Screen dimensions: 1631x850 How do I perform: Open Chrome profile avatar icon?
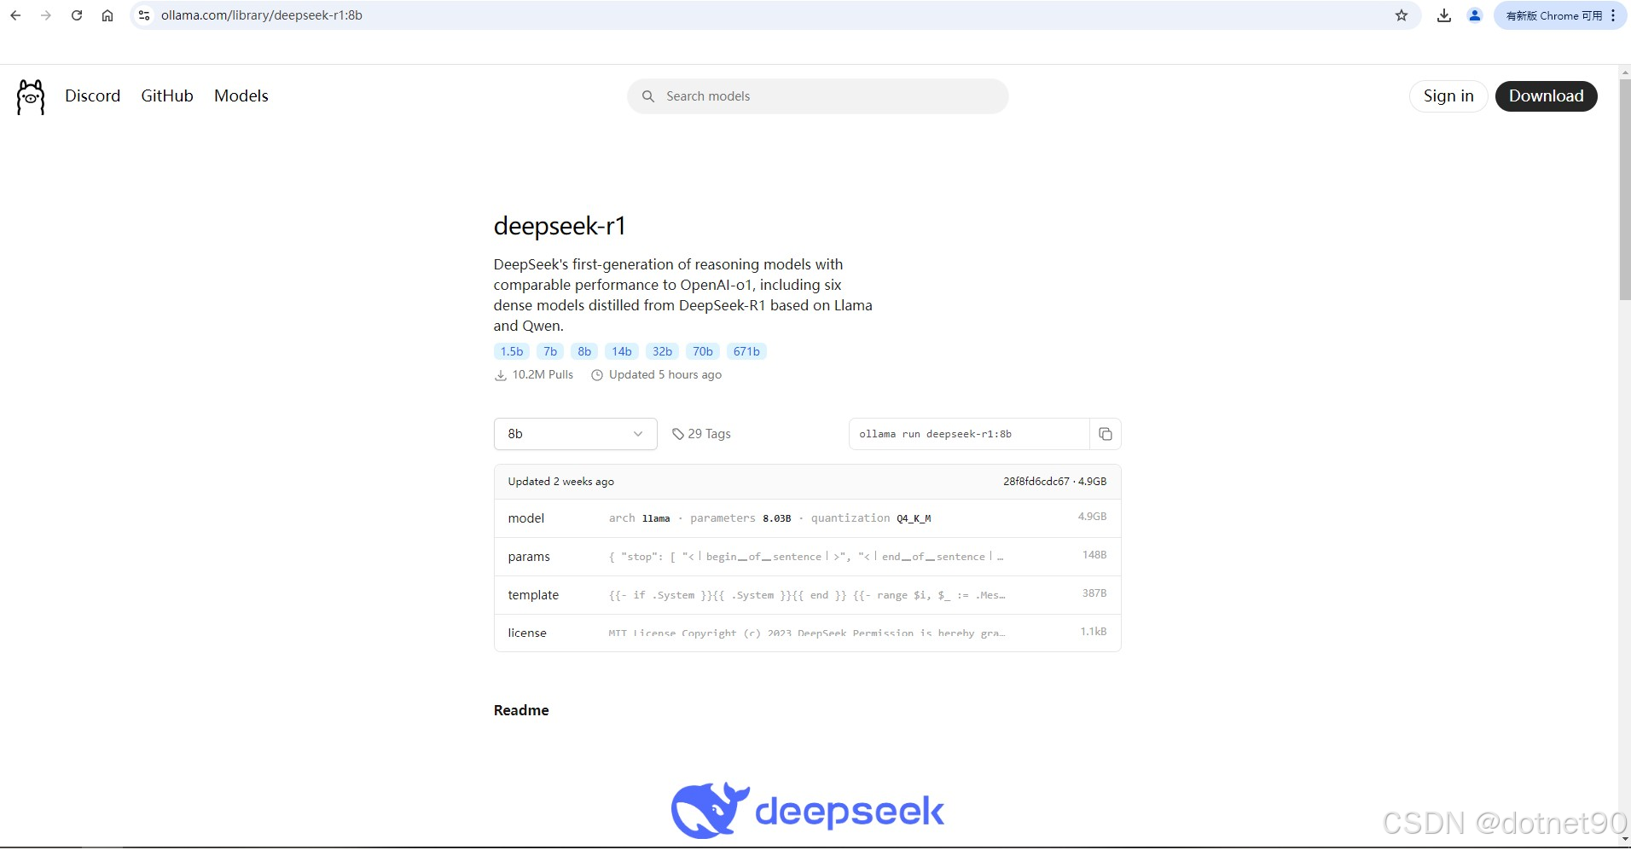point(1475,15)
